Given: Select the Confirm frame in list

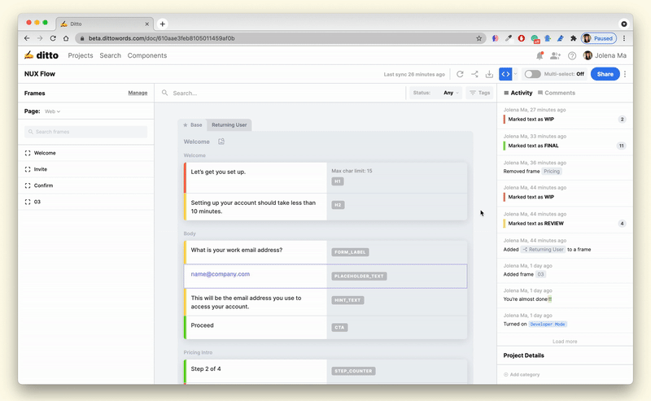Looking at the screenshot, I should coord(86,185).
